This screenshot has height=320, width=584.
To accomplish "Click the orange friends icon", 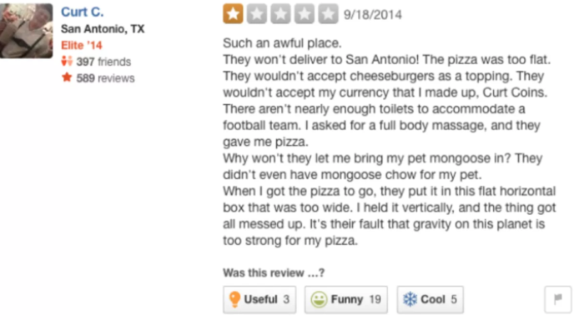I will coord(67,61).
